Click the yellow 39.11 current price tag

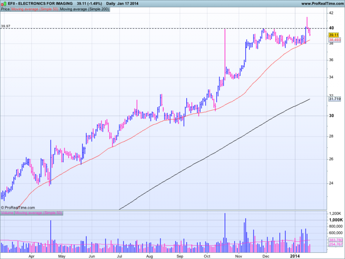pos(334,35)
